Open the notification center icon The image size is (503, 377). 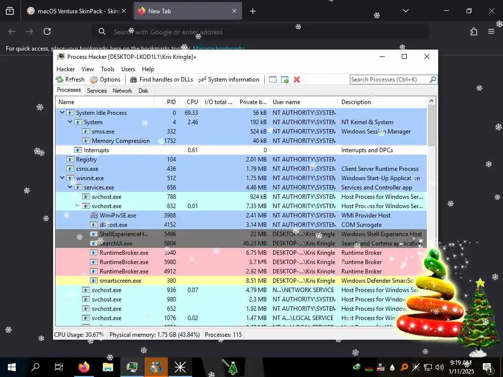coord(487,367)
